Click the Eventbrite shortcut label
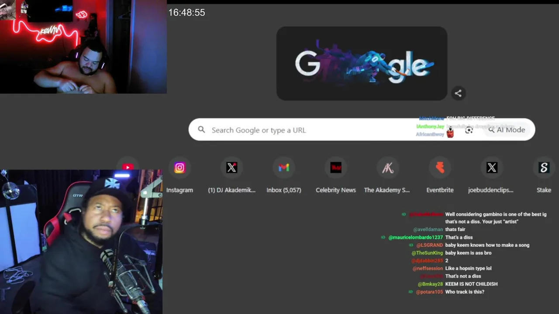The image size is (559, 314). pyautogui.click(x=440, y=190)
